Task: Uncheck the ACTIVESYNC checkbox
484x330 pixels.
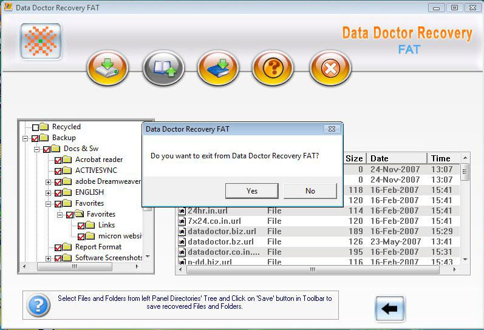Action: click(58, 171)
